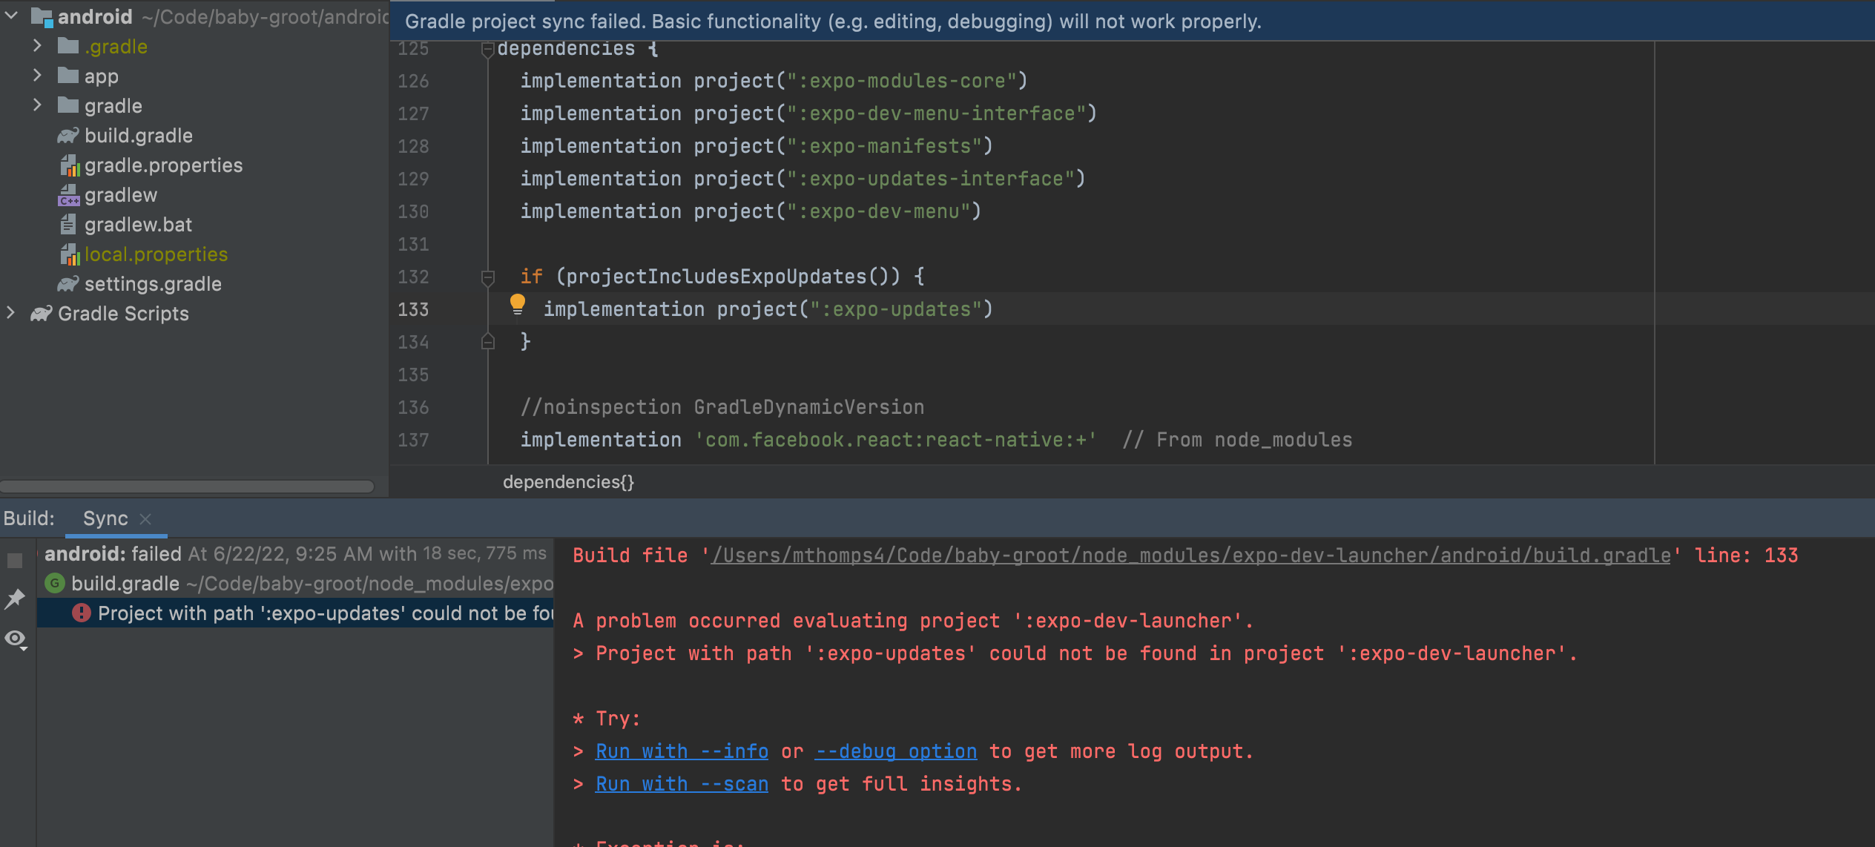The width and height of the screenshot is (1875, 847).
Task: Click the settings.gradle Gradle icon
Action: tap(70, 283)
